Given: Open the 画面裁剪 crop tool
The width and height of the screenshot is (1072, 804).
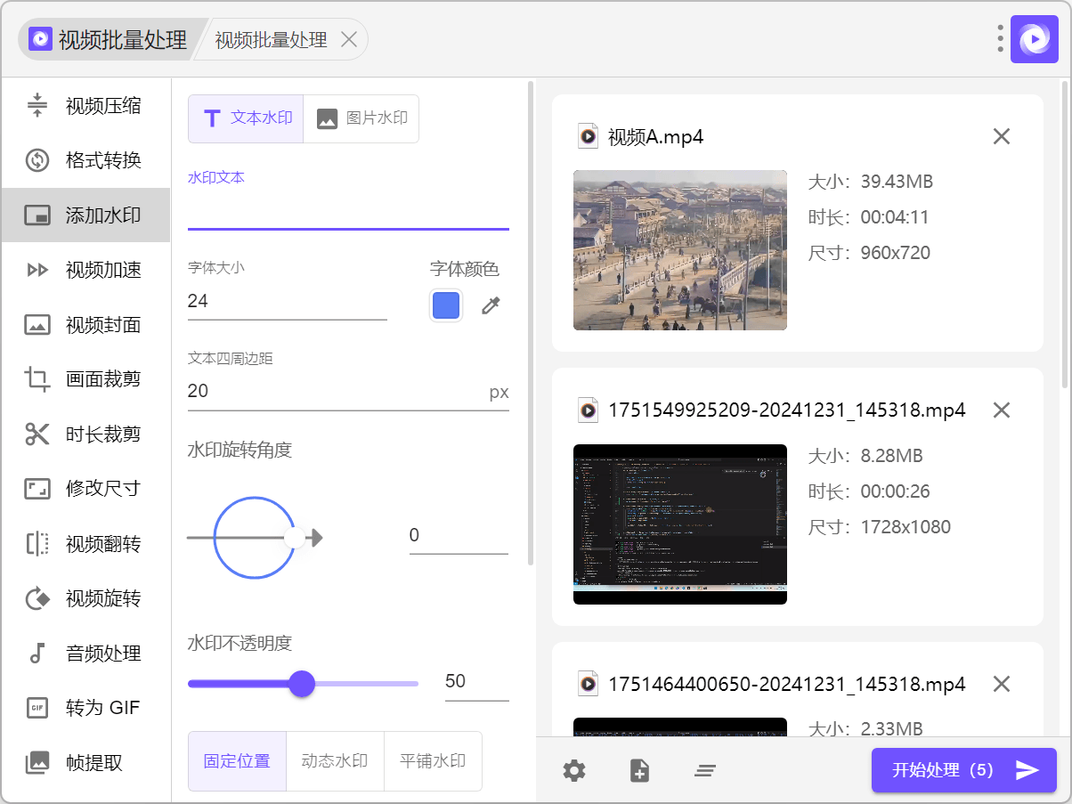Looking at the screenshot, I should click(85, 379).
